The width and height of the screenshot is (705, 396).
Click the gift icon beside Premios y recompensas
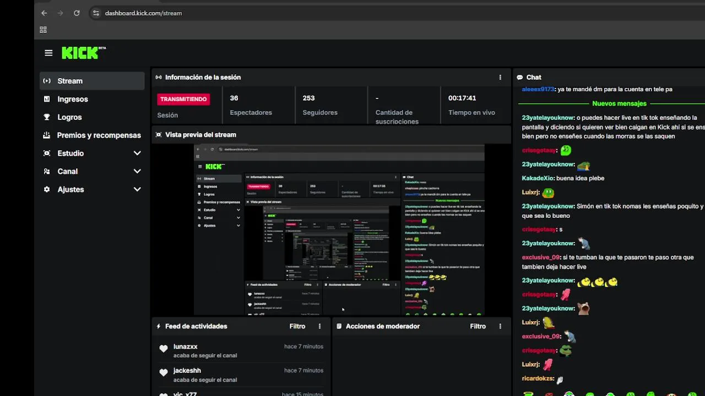point(47,135)
